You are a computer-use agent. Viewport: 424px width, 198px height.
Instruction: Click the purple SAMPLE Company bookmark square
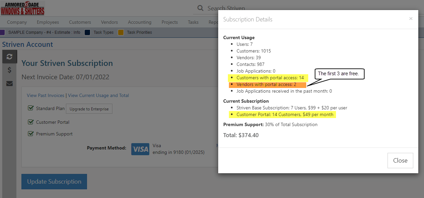pos(2,32)
